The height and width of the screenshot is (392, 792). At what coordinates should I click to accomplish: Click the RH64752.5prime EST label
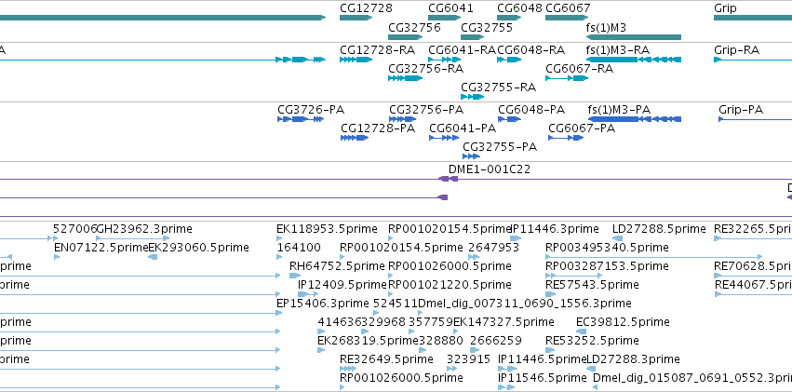click(x=337, y=265)
